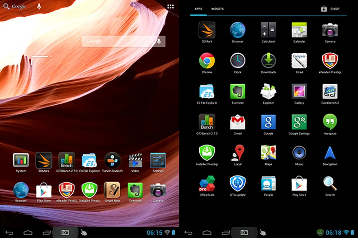Switch to the APPS tab
358x238 pixels.
click(198, 9)
